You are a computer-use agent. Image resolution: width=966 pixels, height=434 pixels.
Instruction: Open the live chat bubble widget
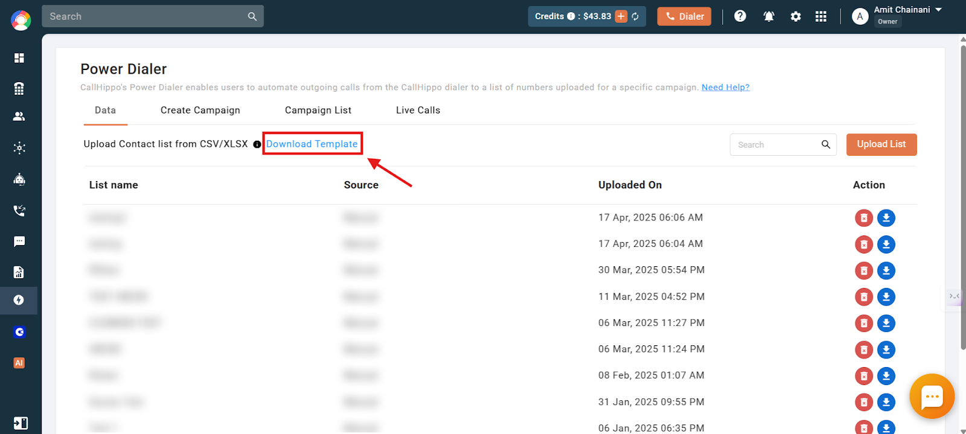tap(932, 397)
